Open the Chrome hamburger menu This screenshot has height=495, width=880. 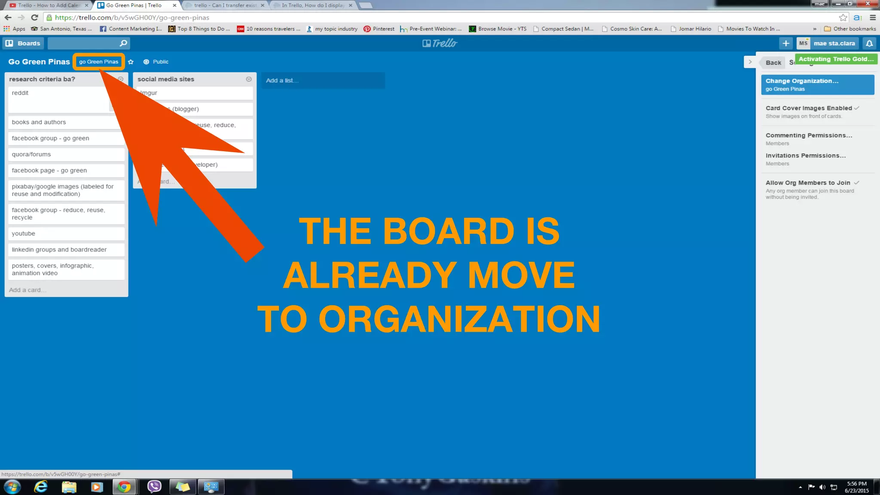(873, 18)
